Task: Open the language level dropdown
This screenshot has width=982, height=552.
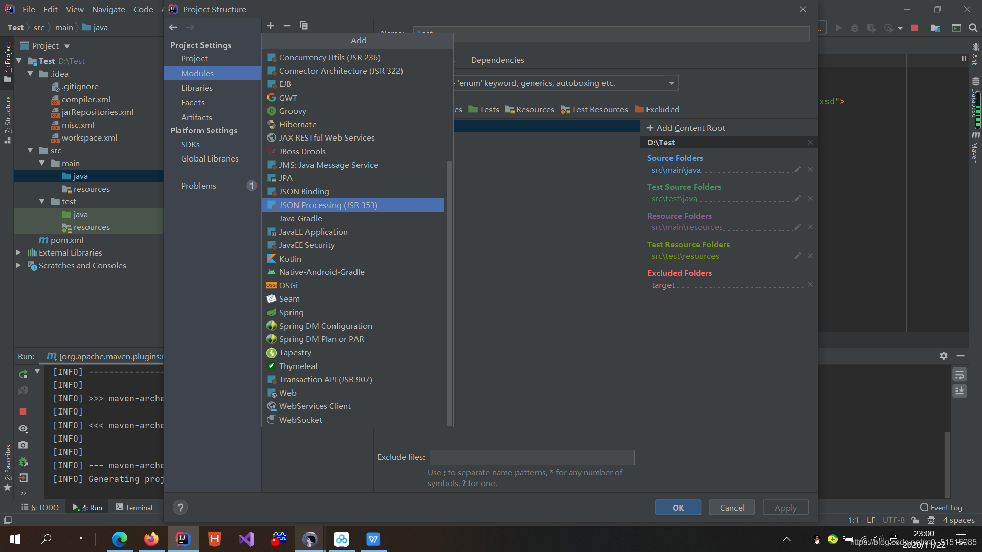Action: pos(672,83)
